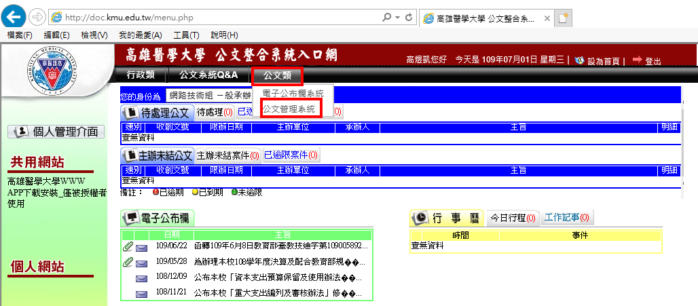Click the 108/12/09 date cell
Image resolution: width=698 pixels, height=306 pixels.
(172, 276)
